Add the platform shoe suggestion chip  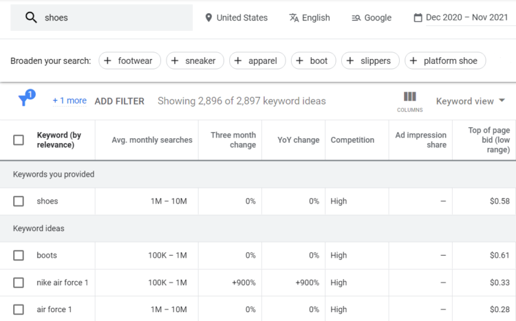click(x=445, y=60)
